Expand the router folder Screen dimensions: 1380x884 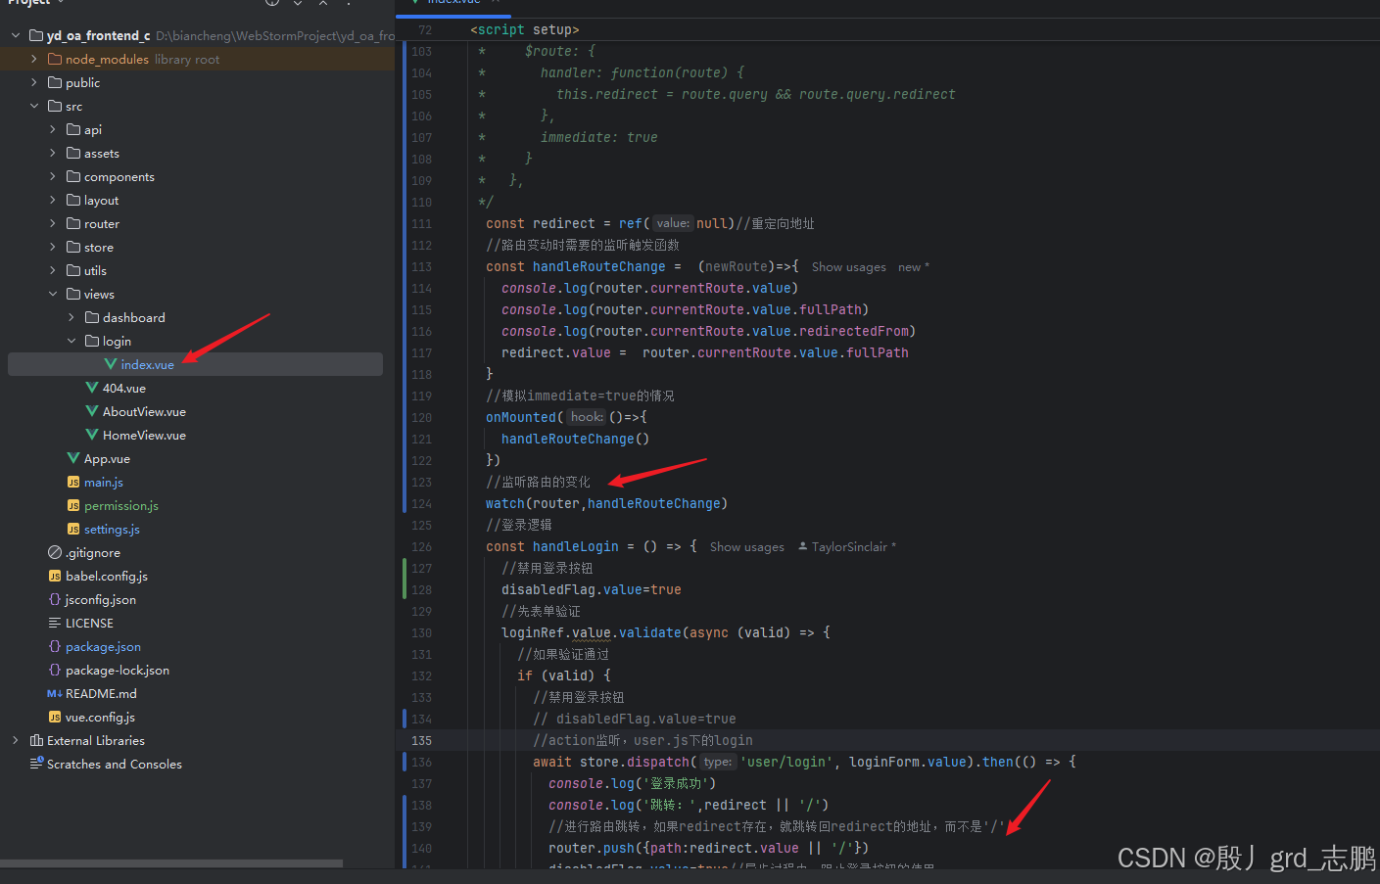pos(53,224)
